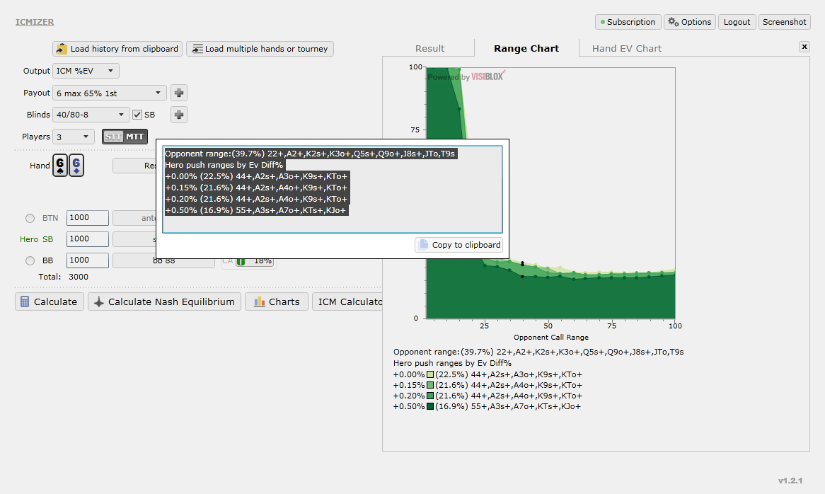
Task: Switch to STT mode on toggle
Action: (x=112, y=137)
